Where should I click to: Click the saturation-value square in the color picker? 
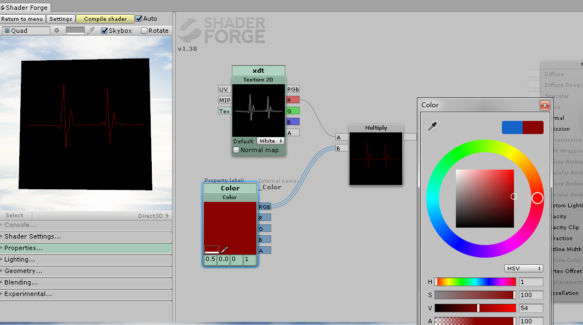point(485,199)
